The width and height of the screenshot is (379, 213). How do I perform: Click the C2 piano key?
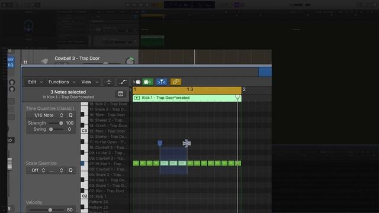(84, 196)
